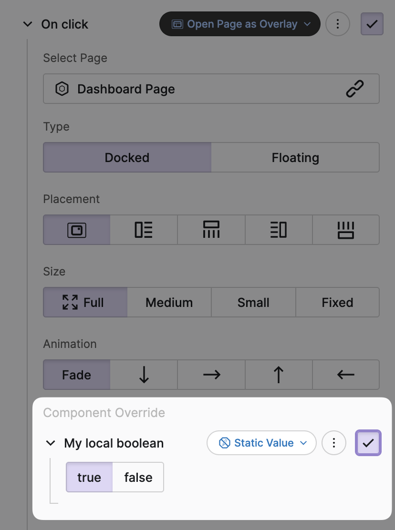Collapse the On click section
Screen dimensions: 395x530
[x=28, y=24]
